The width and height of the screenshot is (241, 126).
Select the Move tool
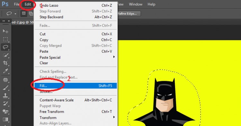(5, 31)
